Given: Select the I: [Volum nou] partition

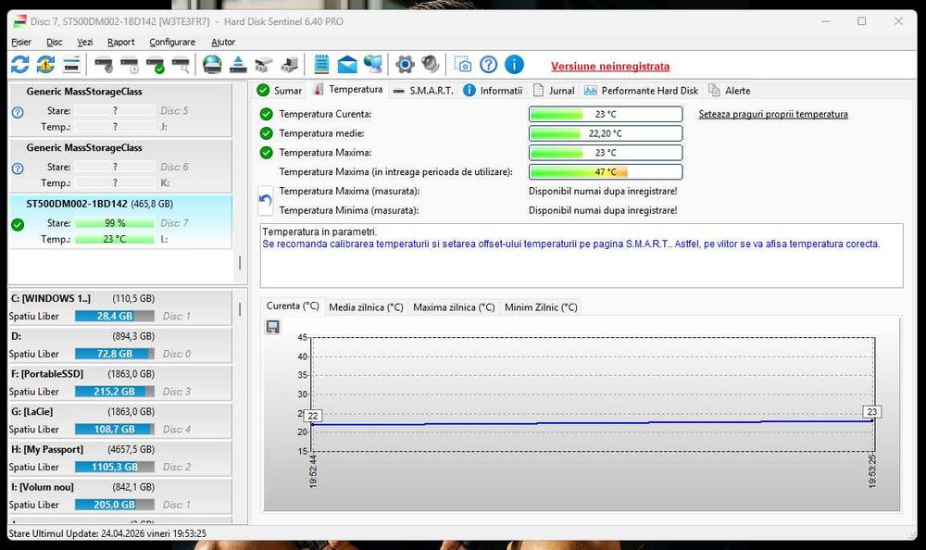Looking at the screenshot, I should tap(119, 496).
